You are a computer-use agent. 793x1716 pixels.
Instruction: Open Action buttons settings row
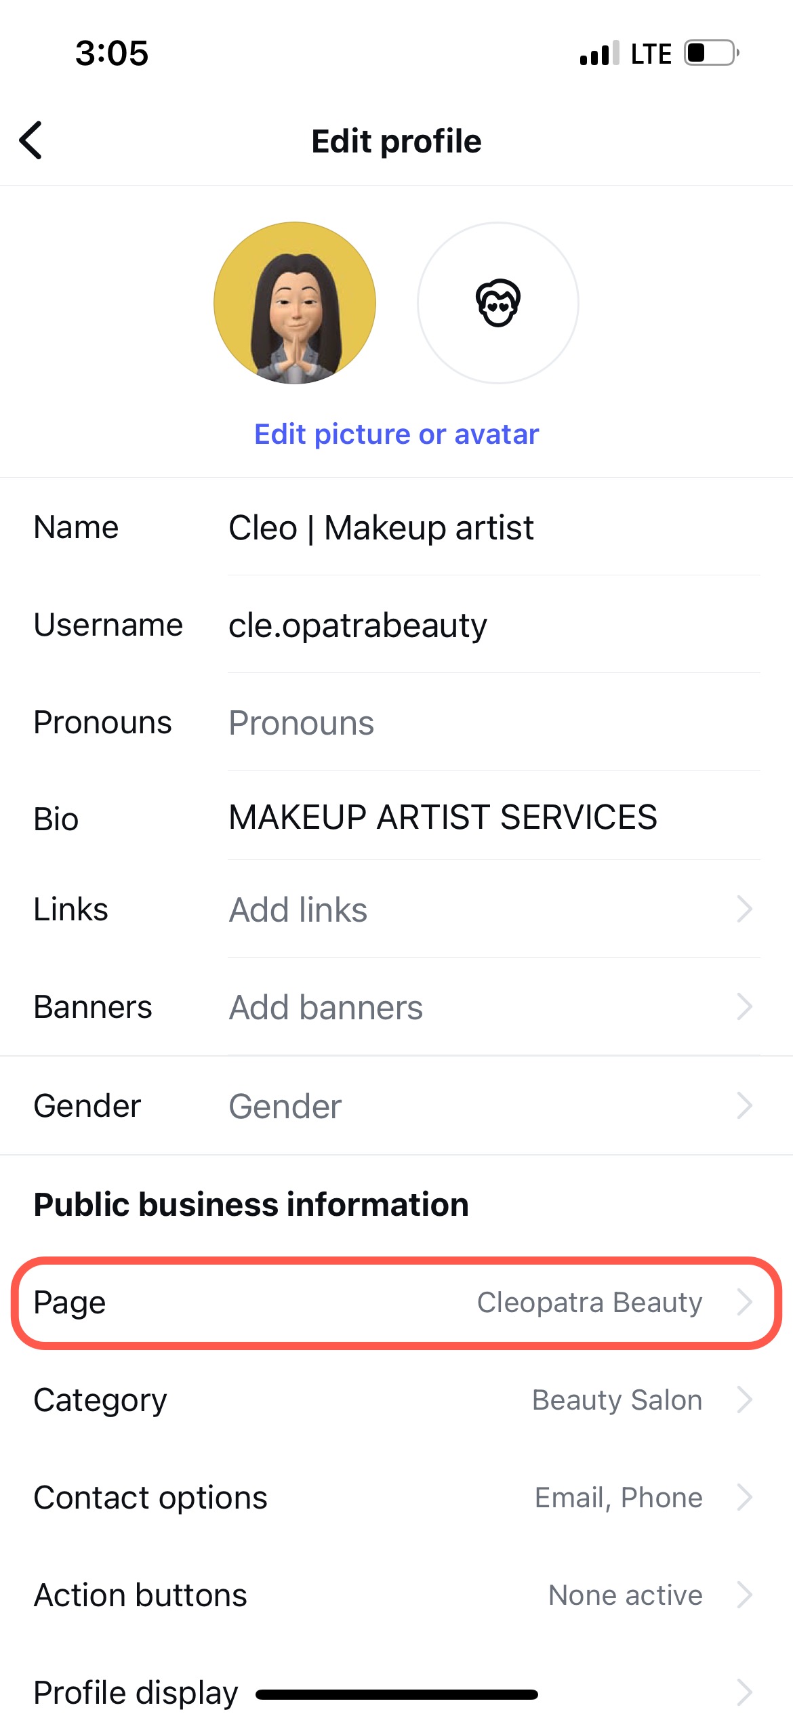tap(396, 1595)
